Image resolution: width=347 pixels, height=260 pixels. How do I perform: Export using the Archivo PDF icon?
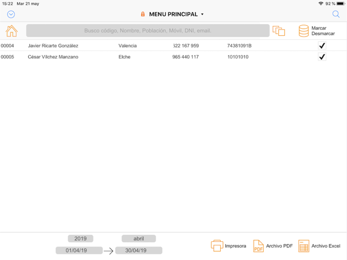pos(258,246)
